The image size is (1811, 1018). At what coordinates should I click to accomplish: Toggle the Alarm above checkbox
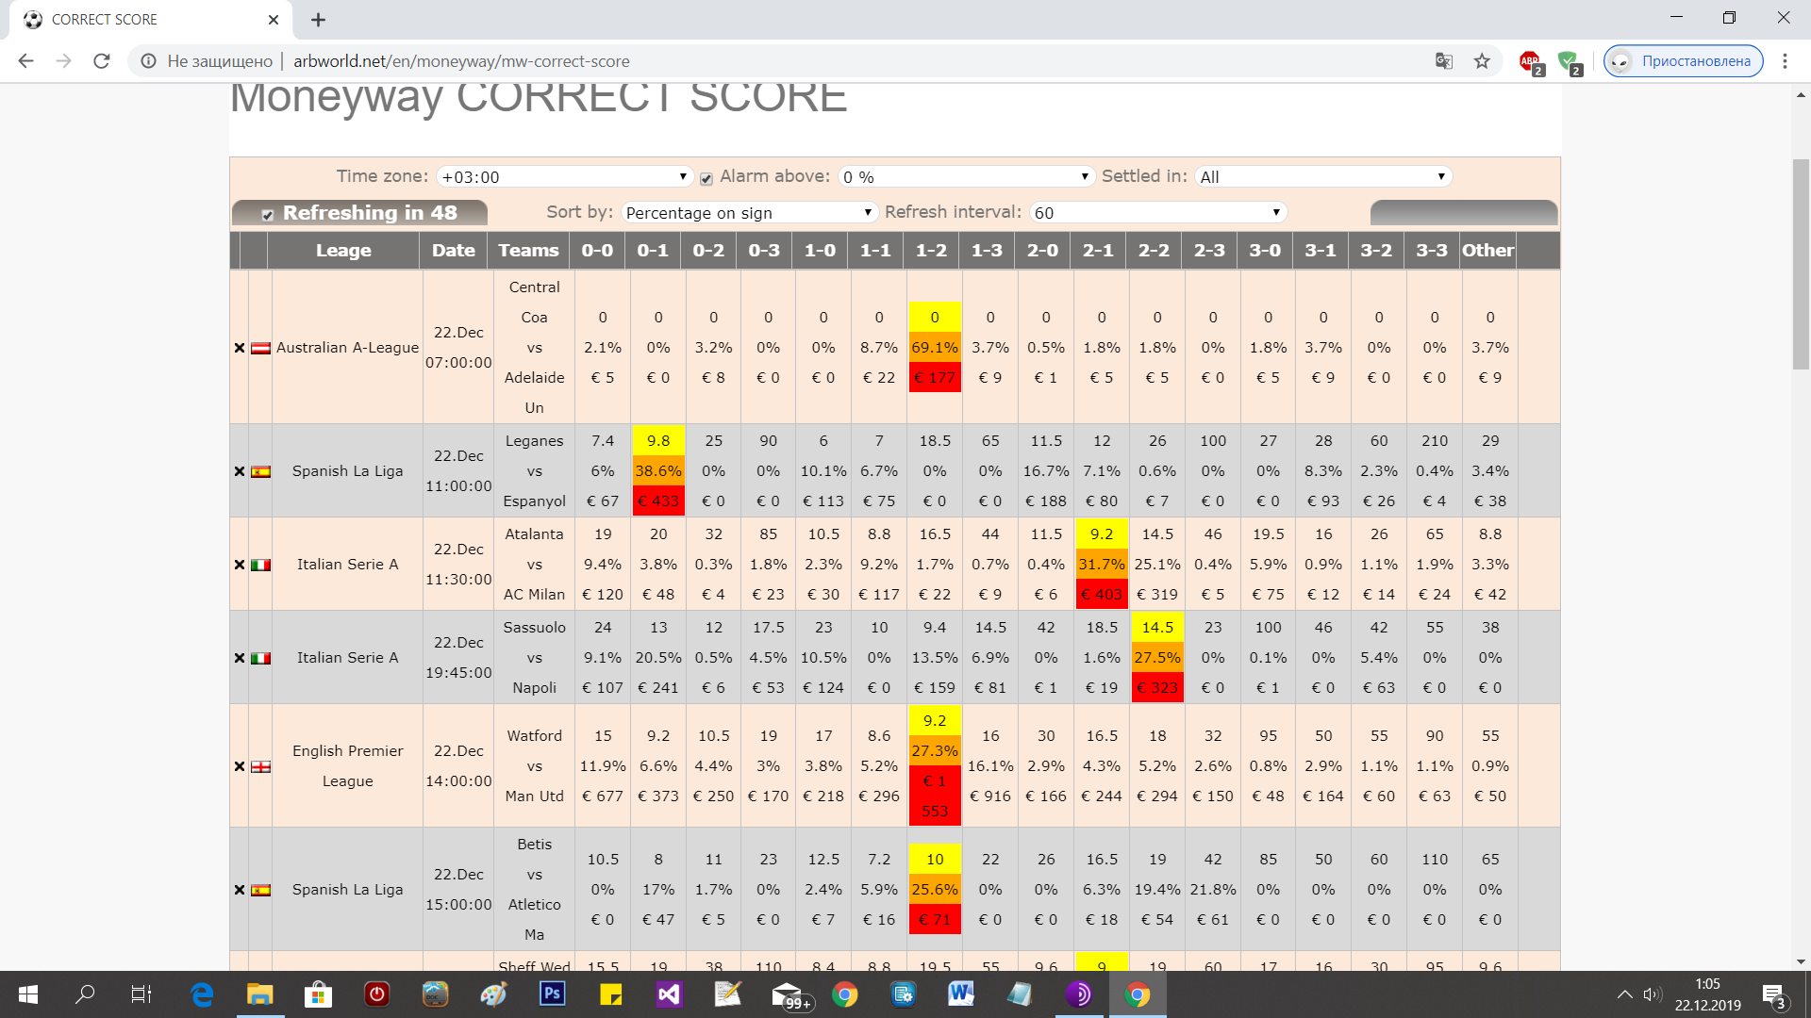click(706, 178)
